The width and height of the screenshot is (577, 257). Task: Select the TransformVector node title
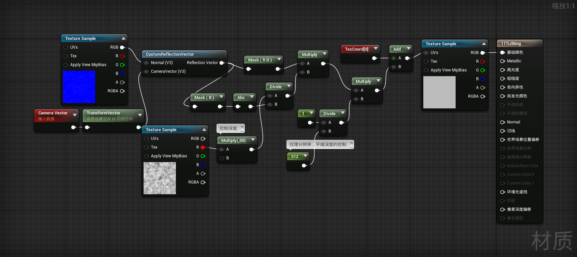pyautogui.click(x=103, y=113)
